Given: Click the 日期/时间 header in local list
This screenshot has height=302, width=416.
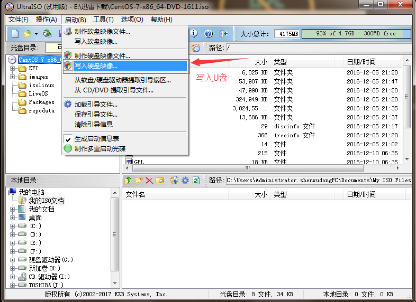Looking at the screenshot, I should click(374, 194).
